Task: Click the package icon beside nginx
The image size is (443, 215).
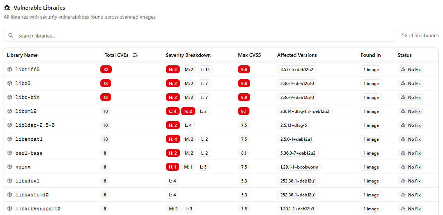Action: click(x=10, y=167)
